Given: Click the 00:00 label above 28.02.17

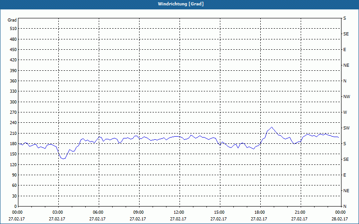Looking at the screenshot, I should click(341, 212).
